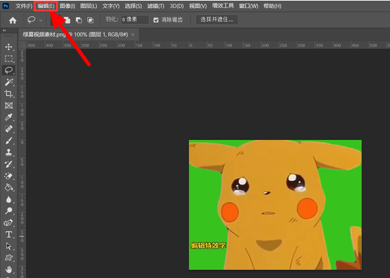390x278 pixels.
Task: Open the 编辑(E) menu
Action: click(46, 6)
